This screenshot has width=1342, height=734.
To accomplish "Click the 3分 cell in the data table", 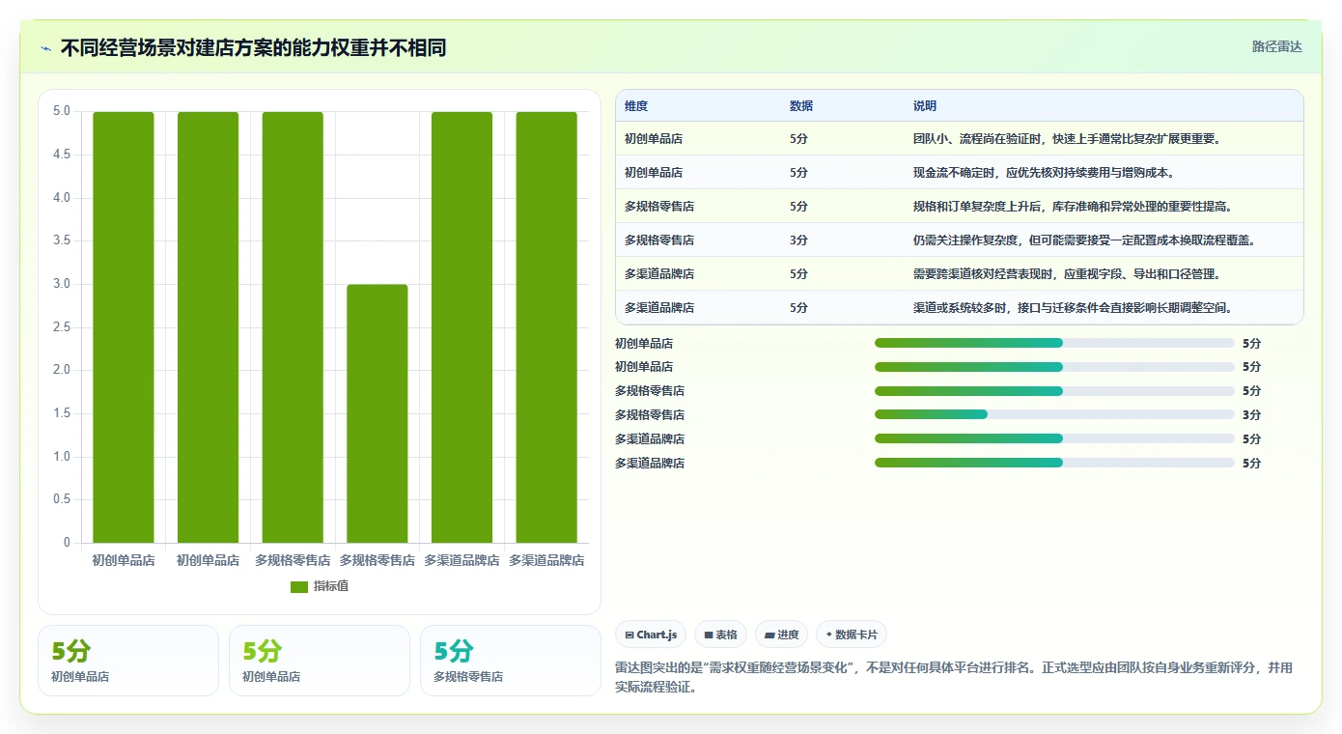I will (798, 240).
